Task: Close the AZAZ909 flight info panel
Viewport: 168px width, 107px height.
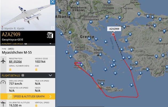Action: click(53, 2)
